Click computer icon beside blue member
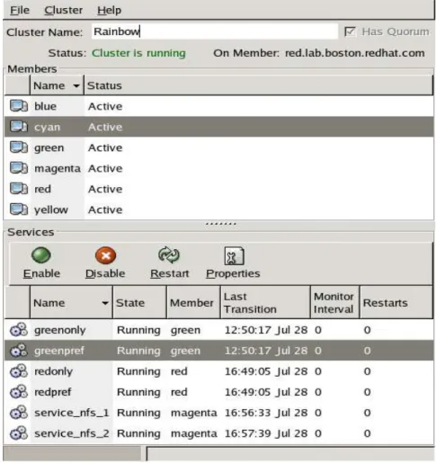The image size is (436, 463). [19, 106]
